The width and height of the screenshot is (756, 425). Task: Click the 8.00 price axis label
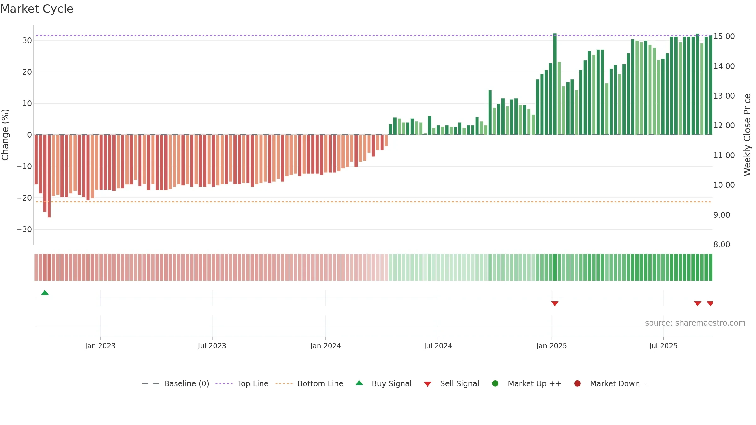pyautogui.click(x=721, y=245)
